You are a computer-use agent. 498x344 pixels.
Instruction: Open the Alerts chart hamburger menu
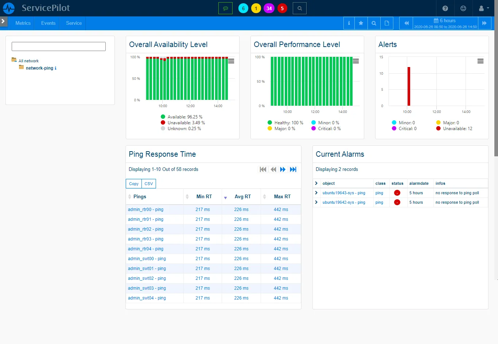(480, 61)
